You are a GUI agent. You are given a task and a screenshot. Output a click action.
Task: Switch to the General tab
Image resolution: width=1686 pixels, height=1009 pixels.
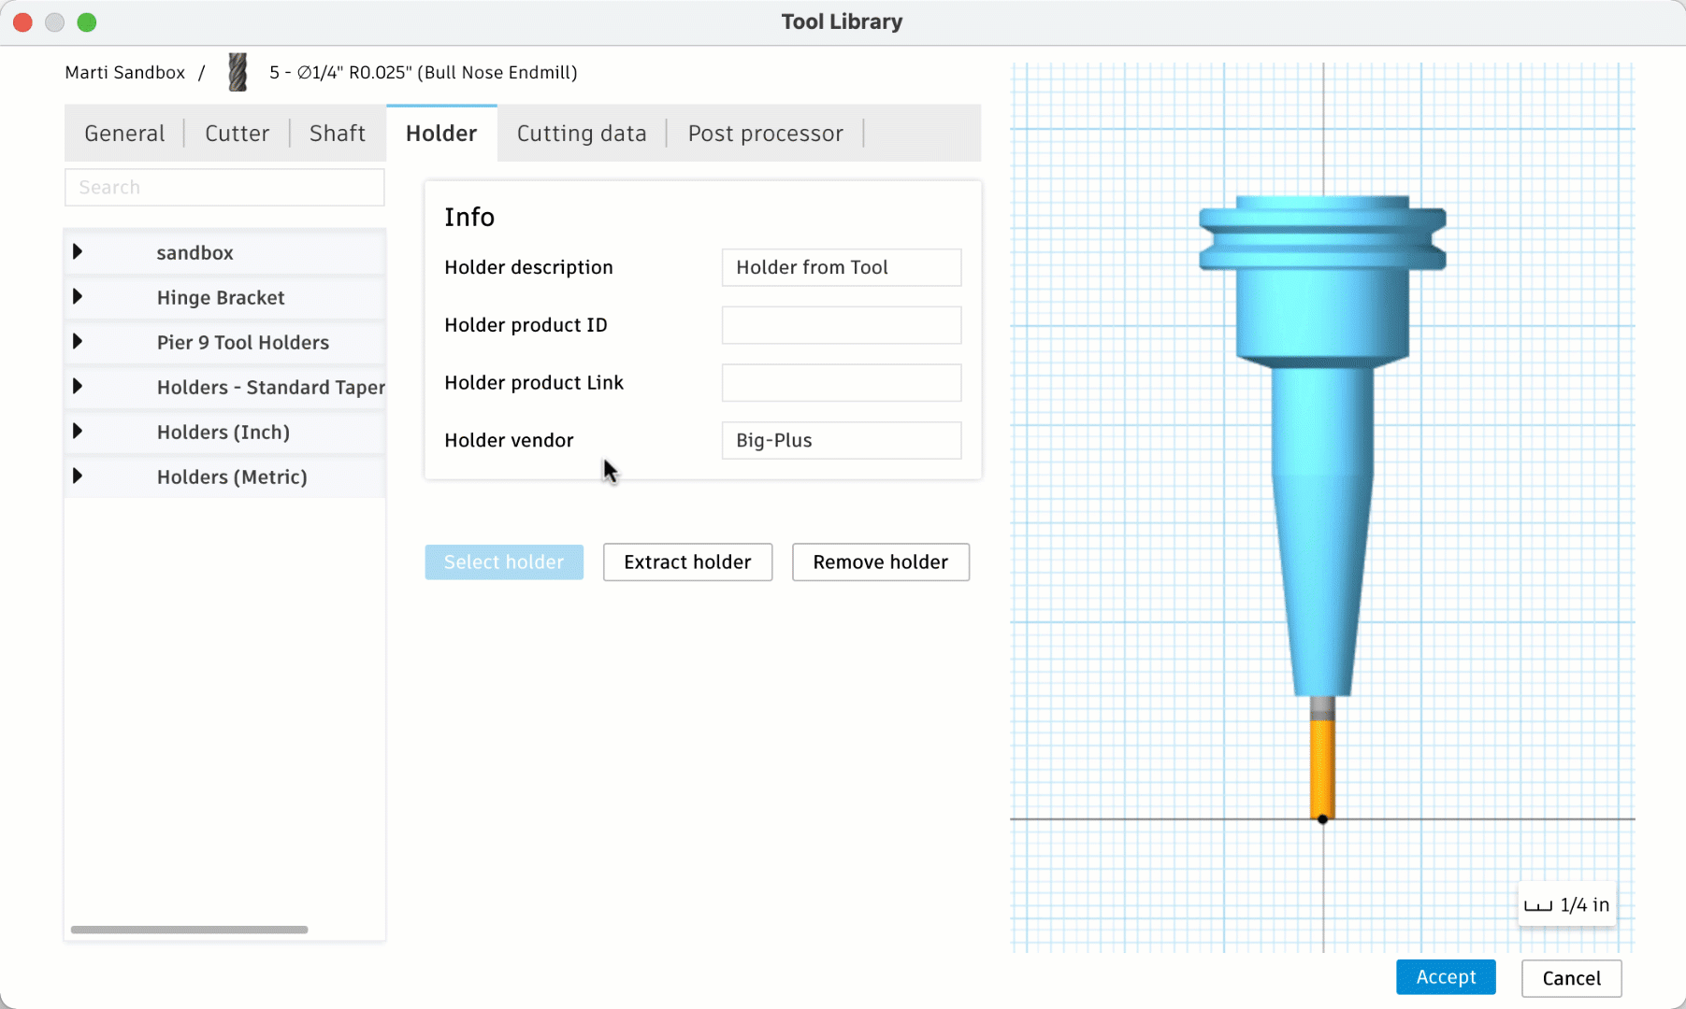tap(124, 134)
